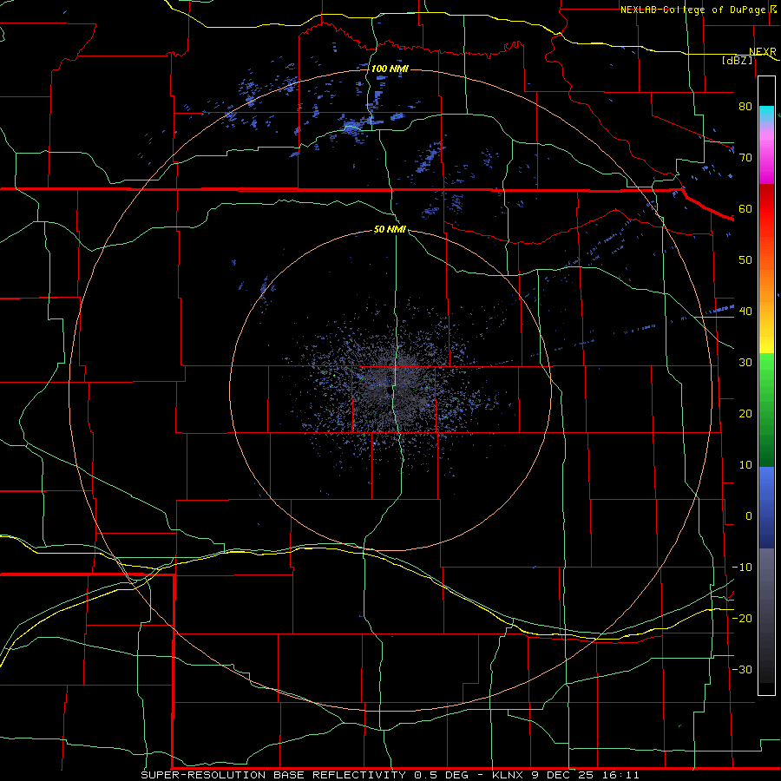Click the red 60 dBZ color band
The width and height of the screenshot is (781, 781).
pyautogui.click(x=766, y=209)
